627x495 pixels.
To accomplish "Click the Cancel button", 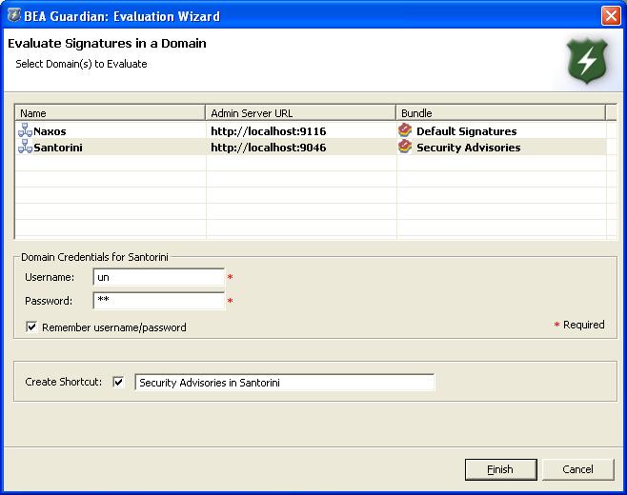I will coord(577,469).
